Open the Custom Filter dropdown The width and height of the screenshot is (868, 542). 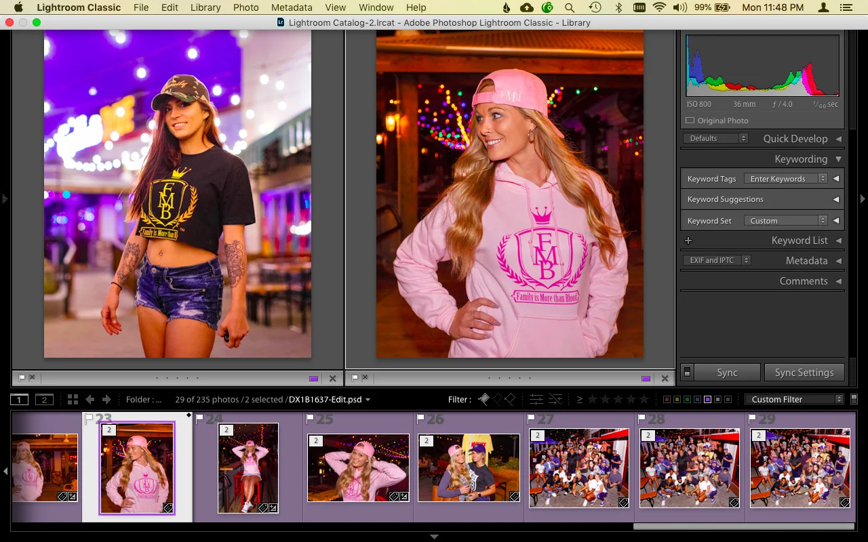[794, 400]
